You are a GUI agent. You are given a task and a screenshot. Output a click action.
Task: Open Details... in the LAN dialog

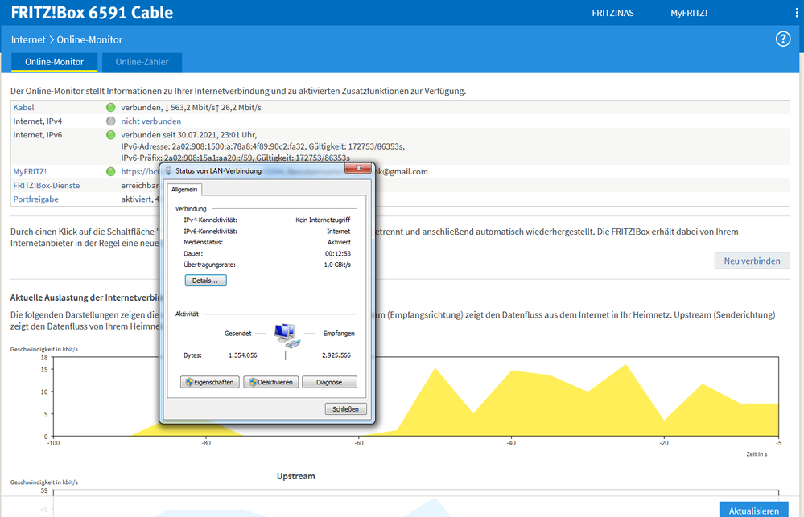(205, 281)
